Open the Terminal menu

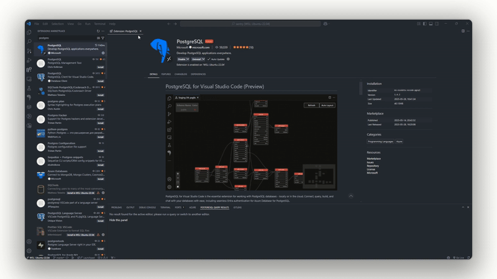coord(99,24)
